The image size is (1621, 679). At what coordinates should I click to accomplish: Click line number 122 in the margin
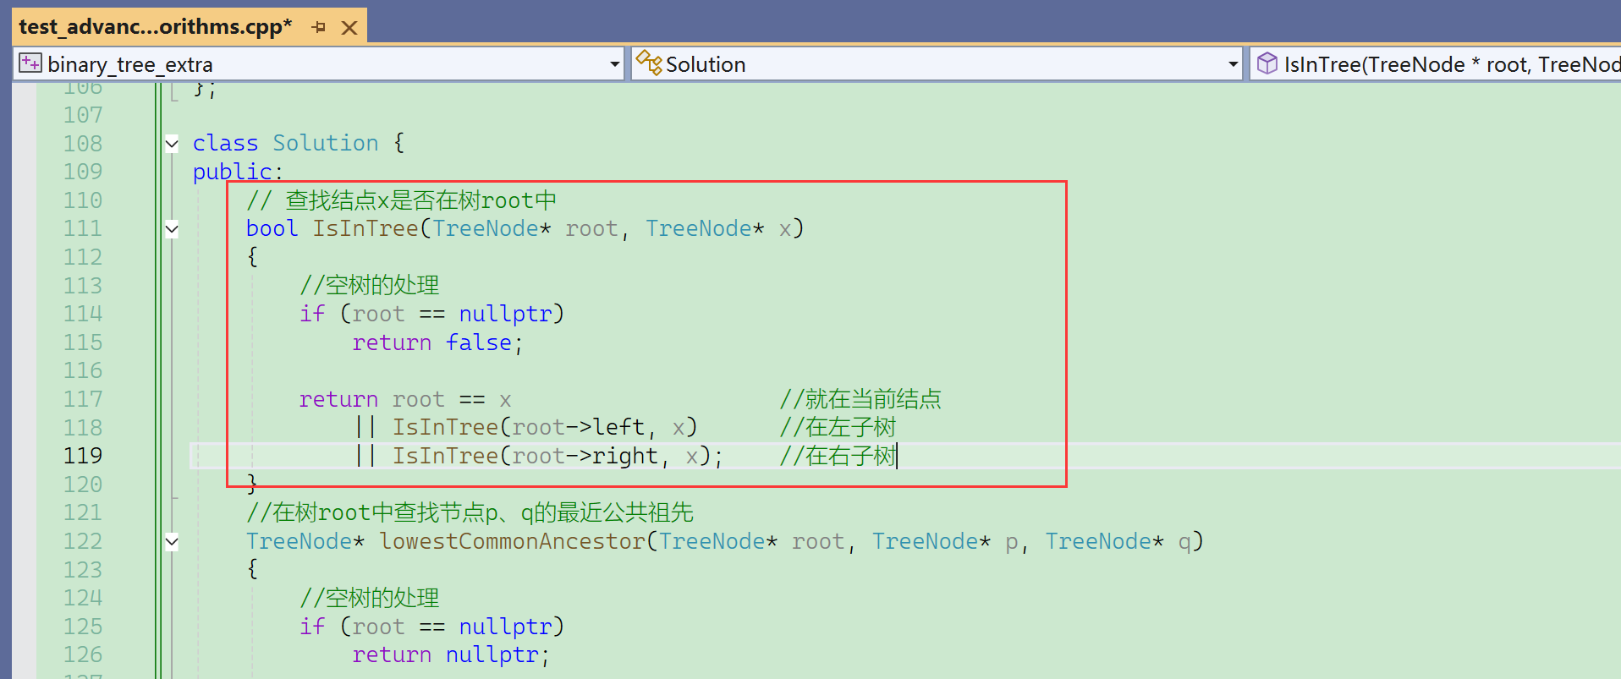[x=83, y=541]
